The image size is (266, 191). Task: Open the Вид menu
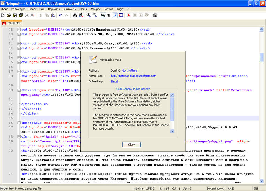pos(42,9)
